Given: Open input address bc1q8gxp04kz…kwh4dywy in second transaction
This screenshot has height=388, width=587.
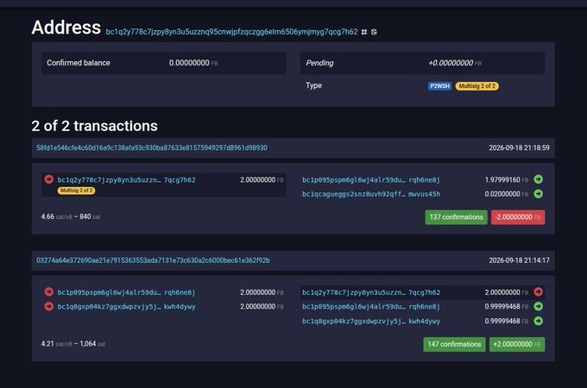Looking at the screenshot, I should [x=126, y=306].
